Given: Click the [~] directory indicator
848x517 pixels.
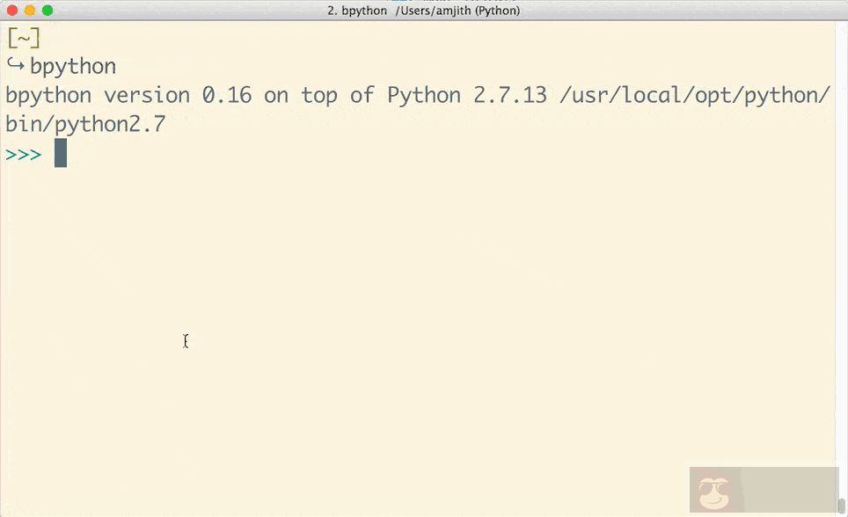Looking at the screenshot, I should point(23,38).
